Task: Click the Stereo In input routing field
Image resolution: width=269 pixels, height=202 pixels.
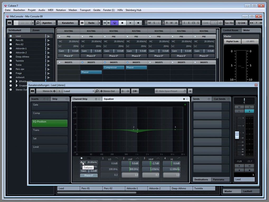Action: (46, 91)
